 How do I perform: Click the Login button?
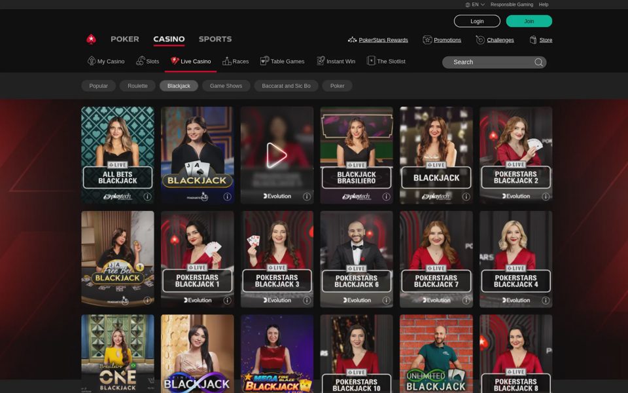tap(477, 21)
